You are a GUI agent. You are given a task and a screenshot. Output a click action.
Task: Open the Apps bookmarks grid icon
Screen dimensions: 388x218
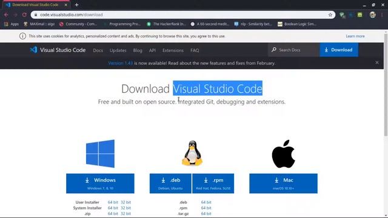coord(6,24)
